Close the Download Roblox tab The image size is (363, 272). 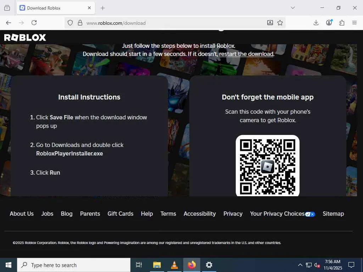pos(89,8)
